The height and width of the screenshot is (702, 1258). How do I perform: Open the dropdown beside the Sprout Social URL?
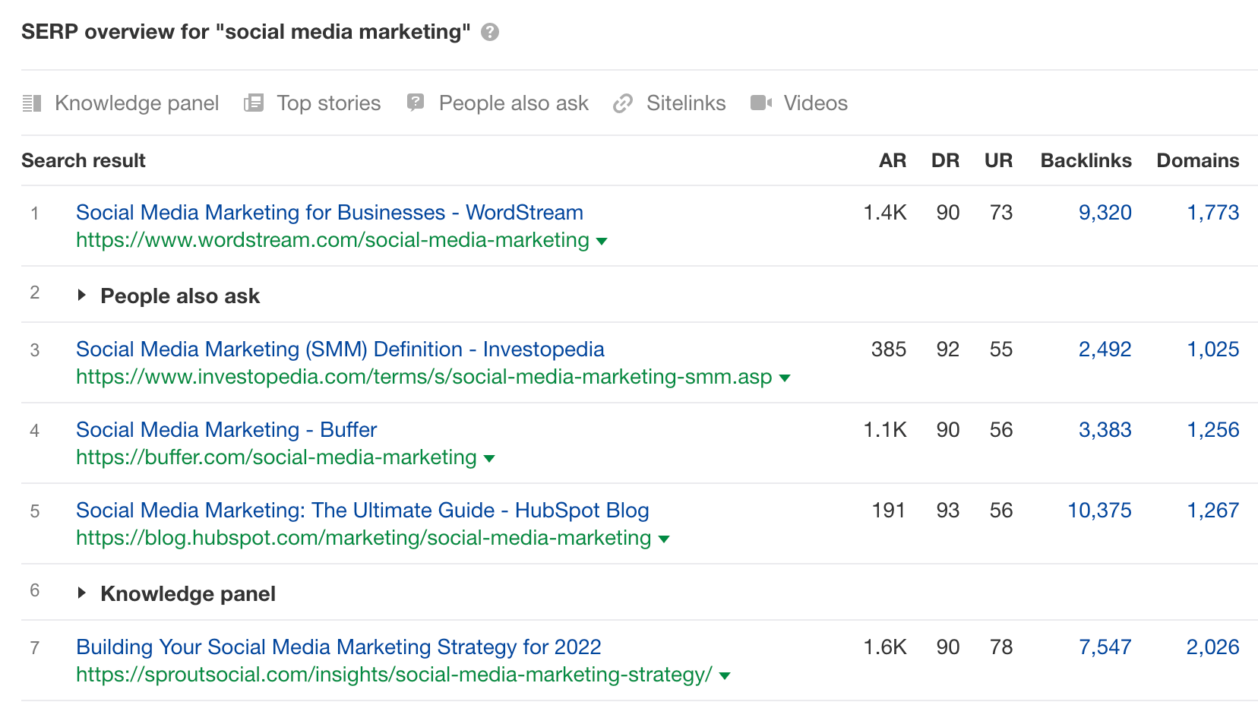coord(725,675)
